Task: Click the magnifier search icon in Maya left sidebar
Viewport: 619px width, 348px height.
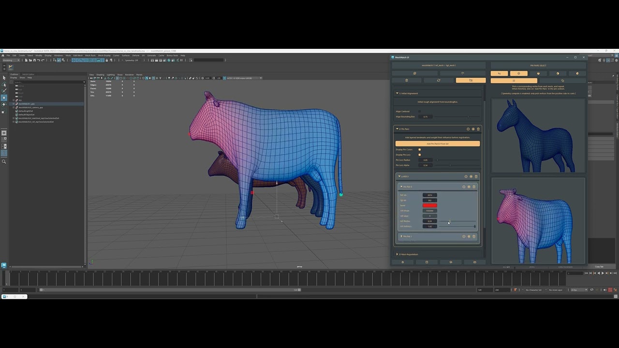Action: point(4,161)
